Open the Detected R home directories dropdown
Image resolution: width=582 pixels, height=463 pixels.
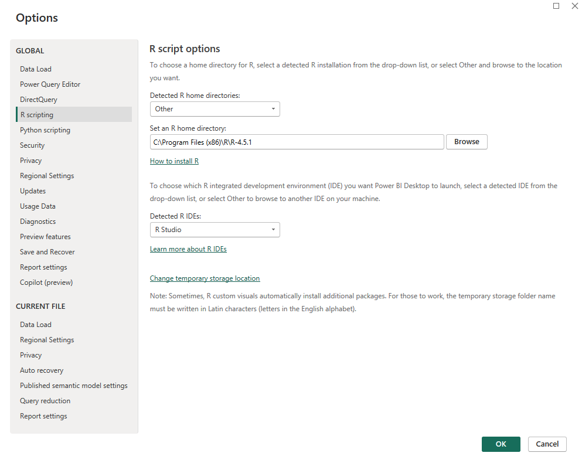tap(215, 109)
